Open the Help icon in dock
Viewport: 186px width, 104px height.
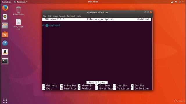[x=5, y=43]
